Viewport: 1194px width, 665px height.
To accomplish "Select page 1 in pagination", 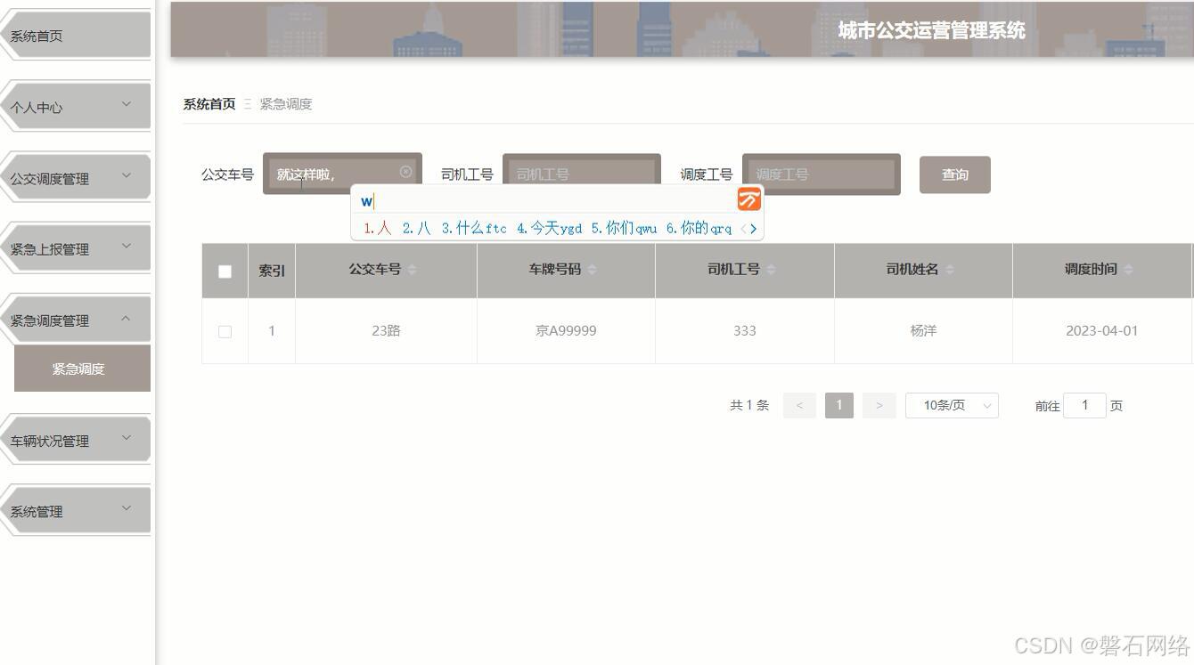I will click(x=839, y=405).
